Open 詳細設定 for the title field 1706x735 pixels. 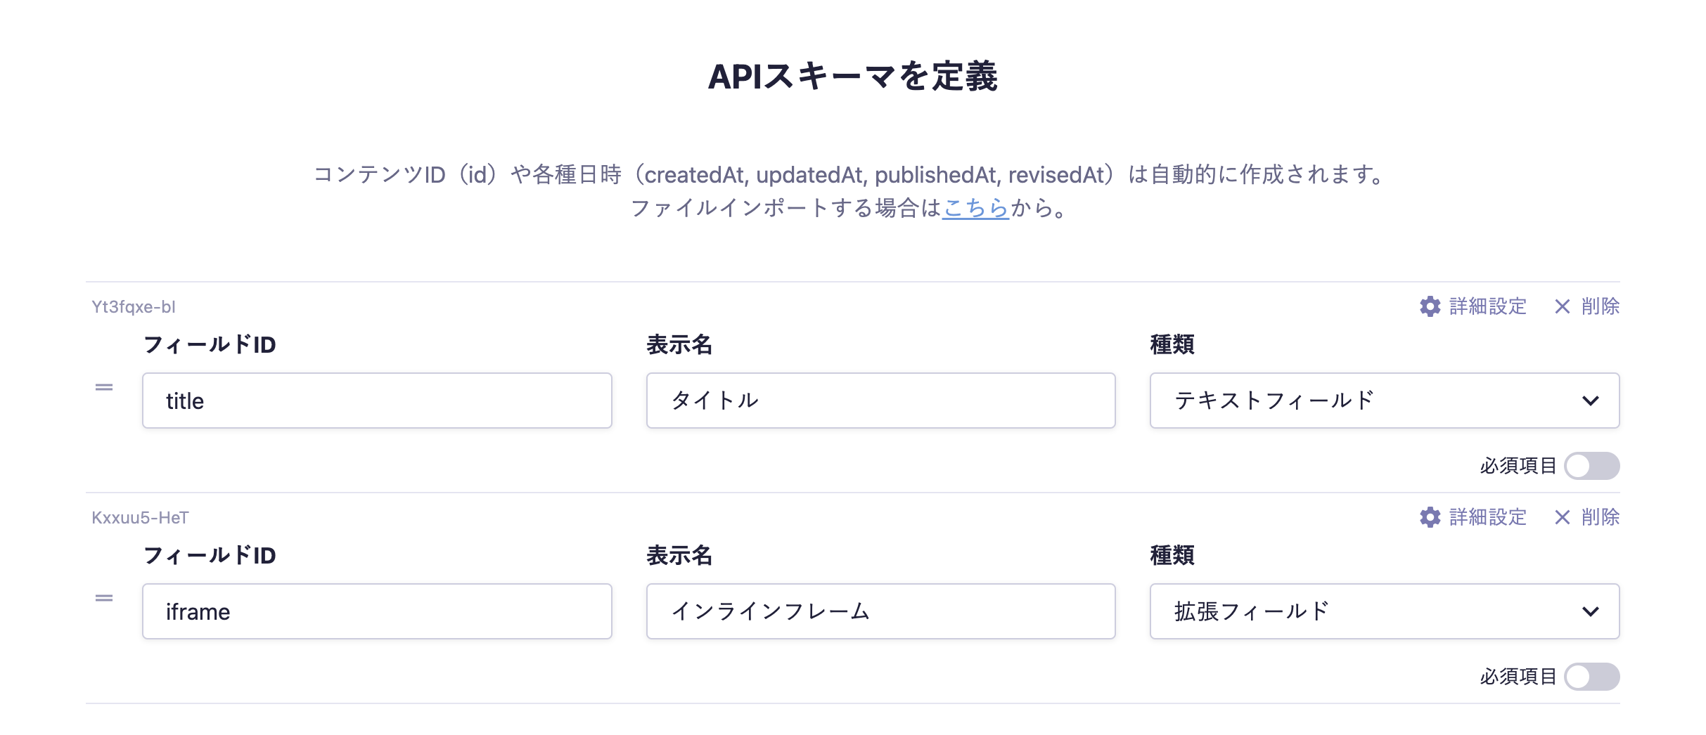click(1487, 306)
